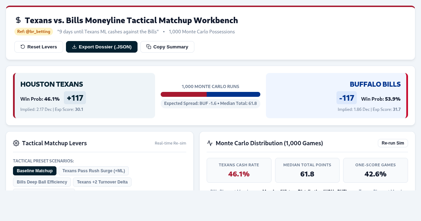Click the Tactical Preset Scenarios label
Screen dimensions: 421x221
44,161
